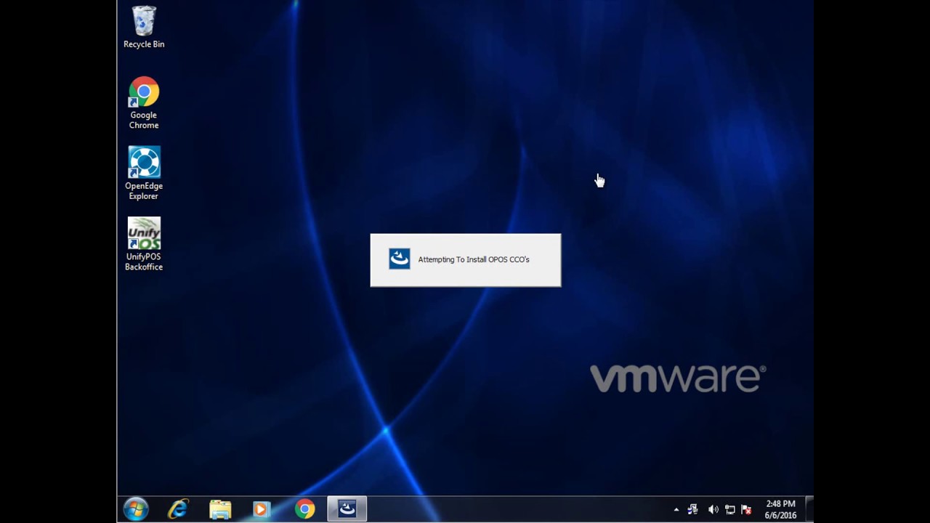Select the OpenEdge Explorer desktop shortcut

(144, 173)
